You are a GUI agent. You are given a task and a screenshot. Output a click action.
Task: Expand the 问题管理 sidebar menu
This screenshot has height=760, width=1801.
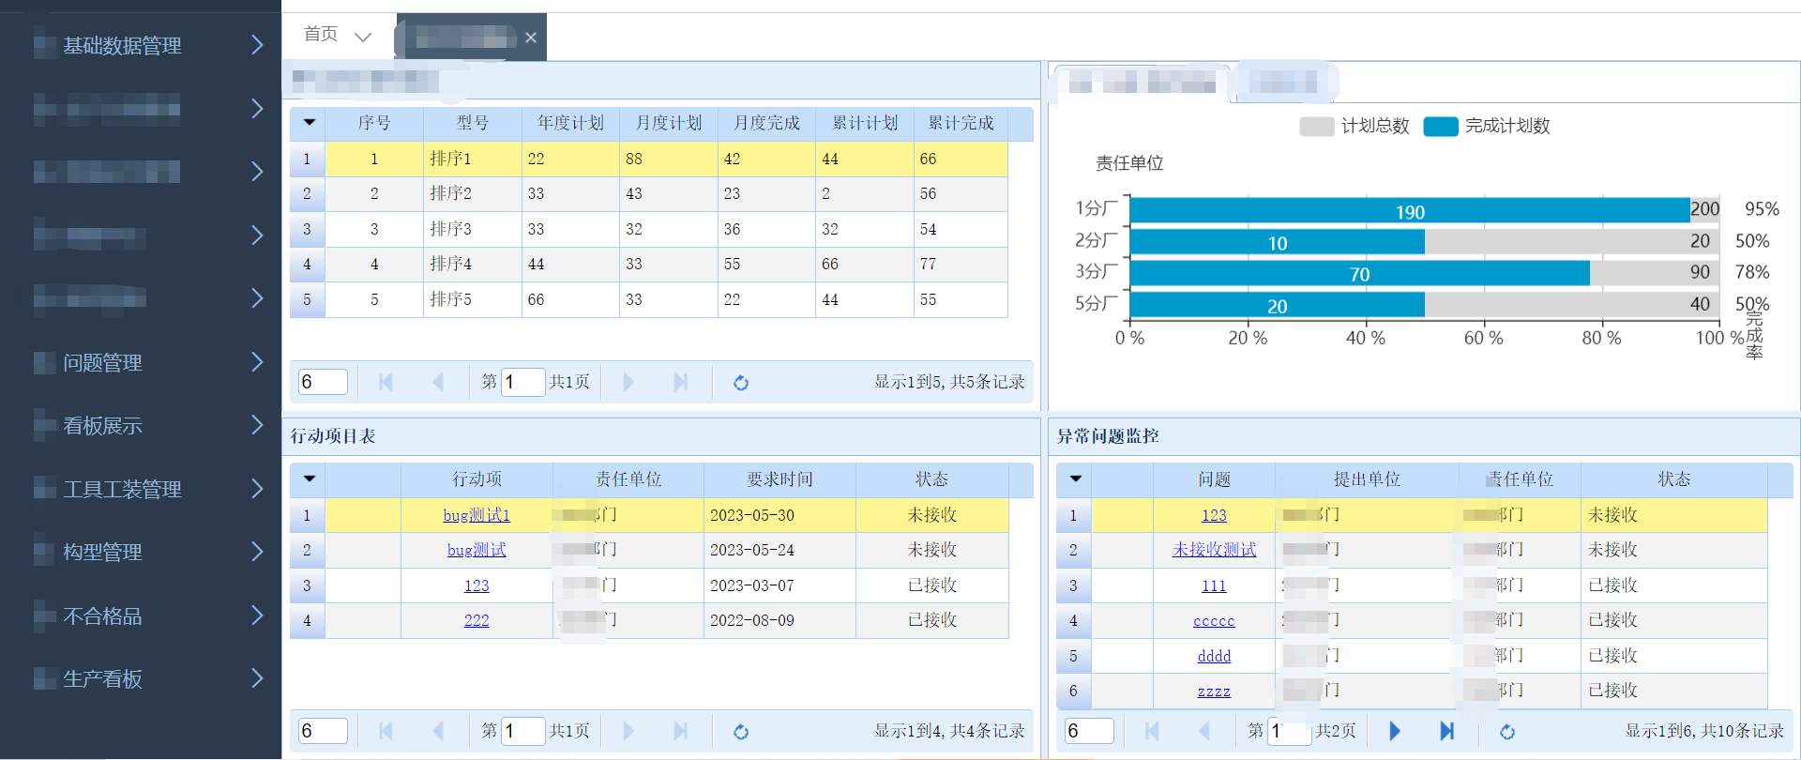(x=257, y=362)
